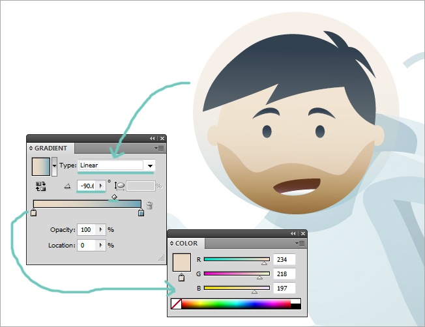Select black swatch beside the spectrum
This screenshot has height=327, width=425.
pos(296,306)
